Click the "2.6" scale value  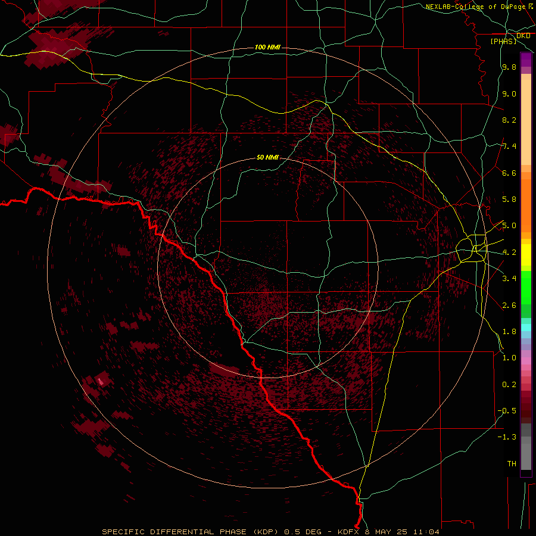(509, 306)
